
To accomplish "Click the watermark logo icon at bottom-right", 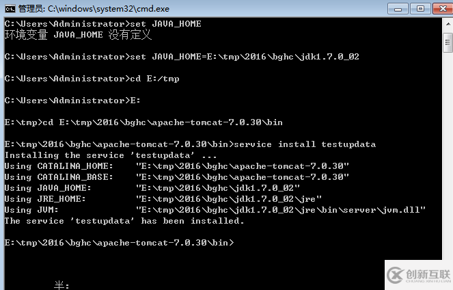I will point(395,275).
